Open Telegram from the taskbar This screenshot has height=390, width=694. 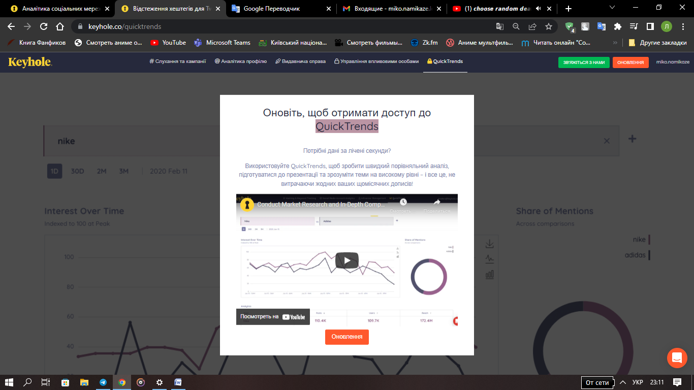point(103,382)
